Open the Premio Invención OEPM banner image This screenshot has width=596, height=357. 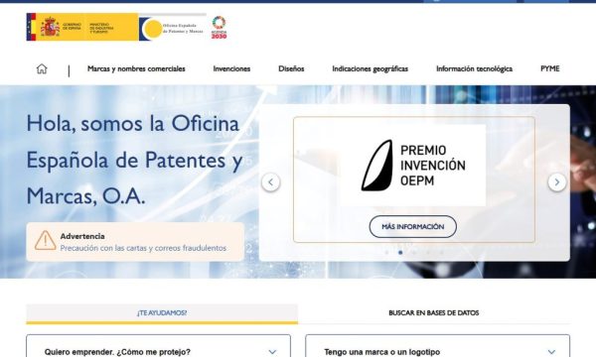point(413,166)
